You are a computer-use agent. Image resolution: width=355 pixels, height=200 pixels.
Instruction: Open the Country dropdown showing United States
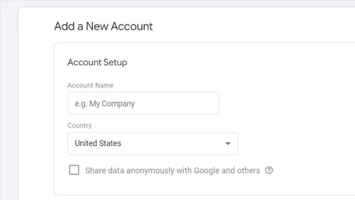tap(153, 144)
